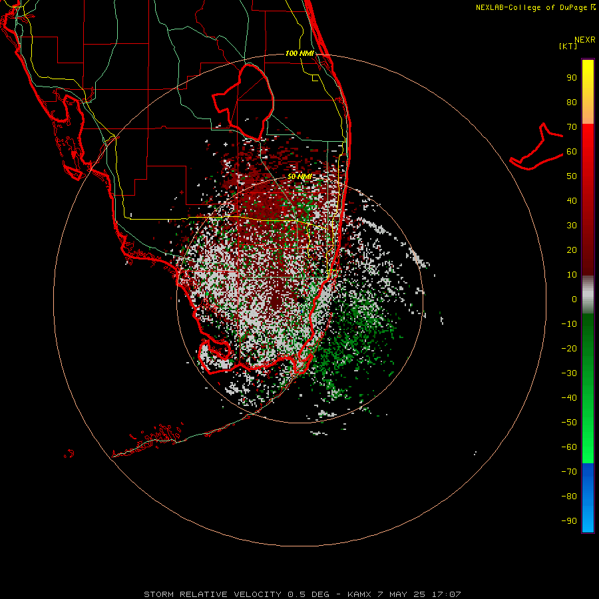This screenshot has height=599, width=599.
Task: Click the NEXR label above the color scale
Action: pyautogui.click(x=584, y=40)
